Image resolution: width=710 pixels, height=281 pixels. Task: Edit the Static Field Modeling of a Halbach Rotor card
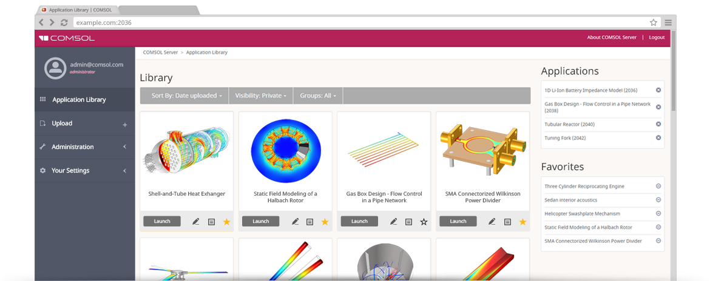(296, 222)
